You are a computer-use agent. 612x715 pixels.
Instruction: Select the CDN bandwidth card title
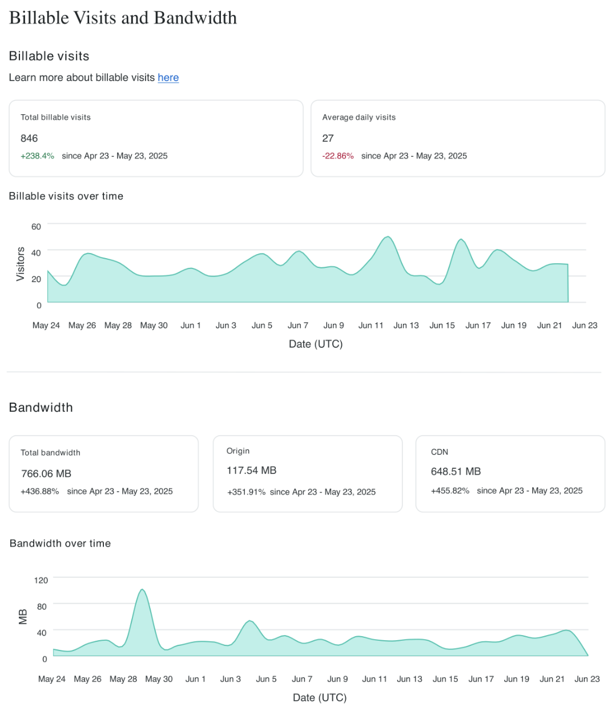(439, 452)
